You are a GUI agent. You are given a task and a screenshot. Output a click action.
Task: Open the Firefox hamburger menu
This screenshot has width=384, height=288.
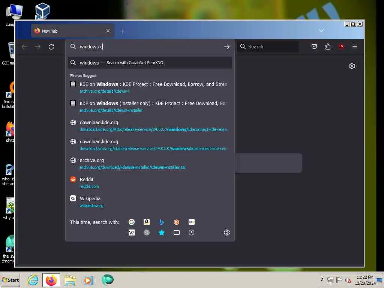click(355, 46)
